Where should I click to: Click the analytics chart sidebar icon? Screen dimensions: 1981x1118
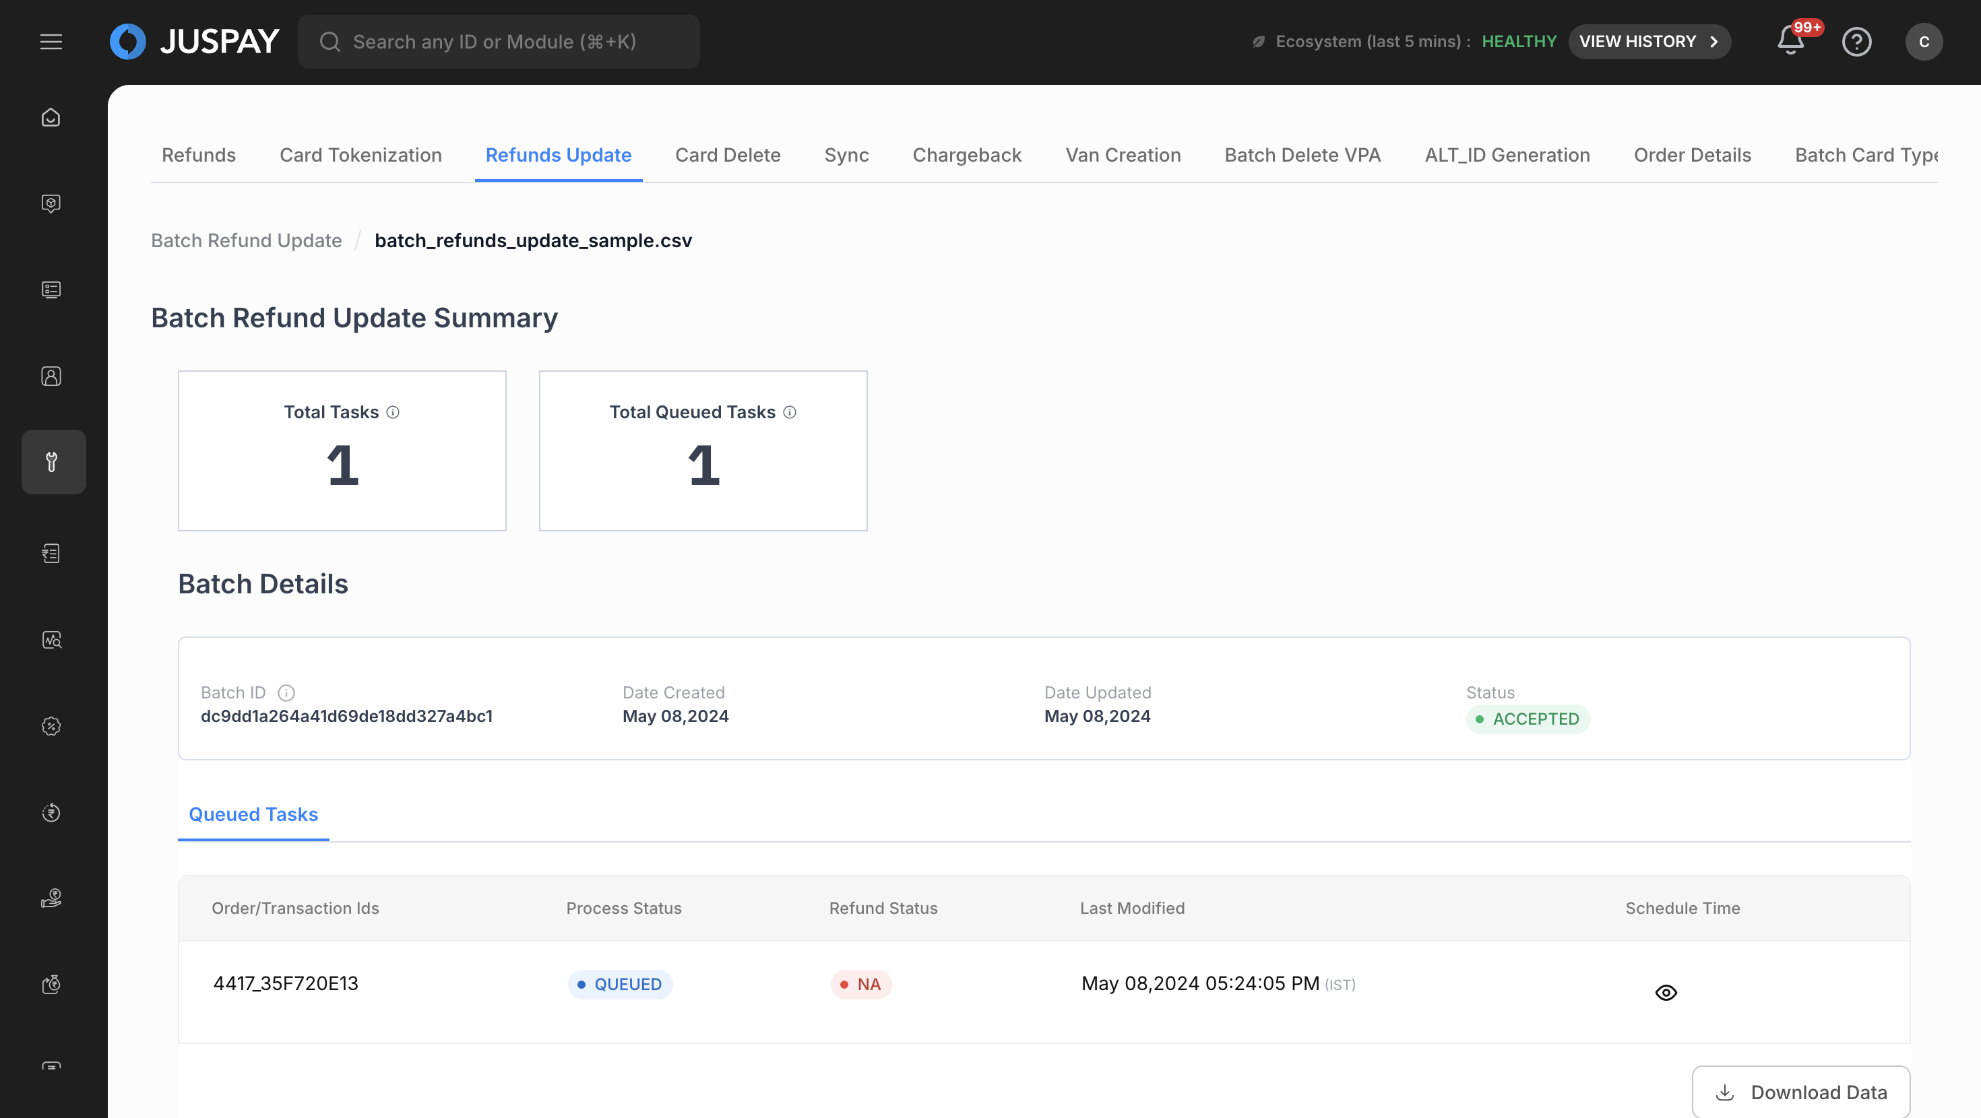(51, 640)
